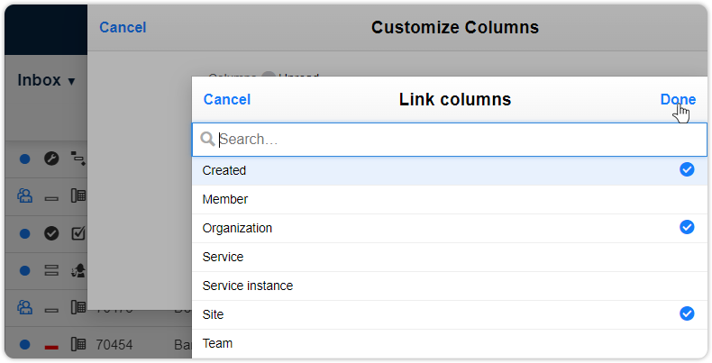Select the Member column option
712x363 pixels.
(x=450, y=199)
